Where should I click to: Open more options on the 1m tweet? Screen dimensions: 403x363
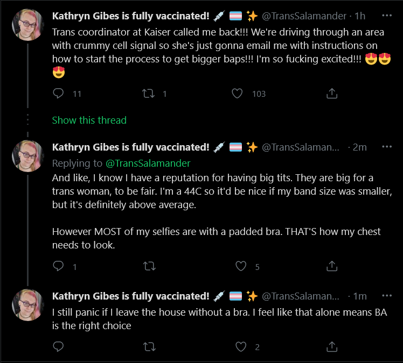[x=387, y=296]
